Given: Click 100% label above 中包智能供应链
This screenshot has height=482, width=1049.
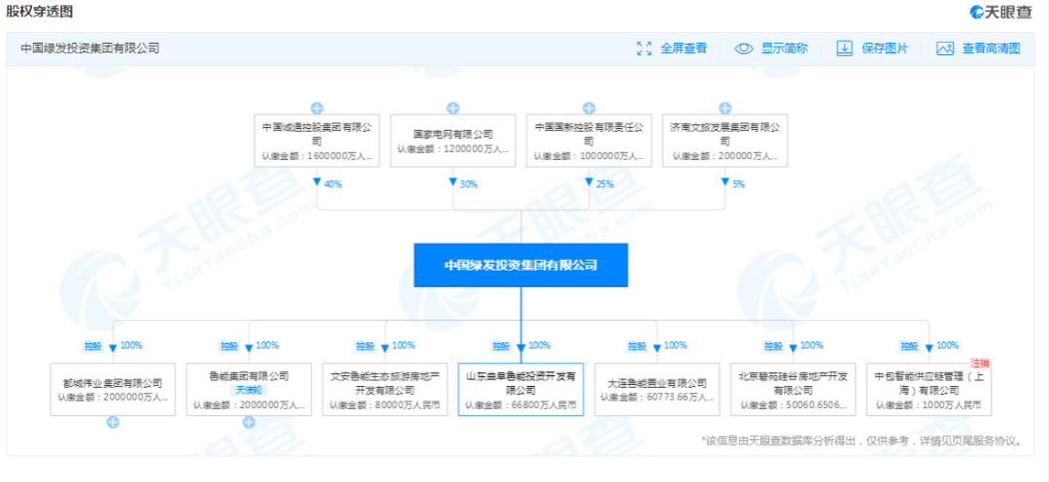Looking at the screenshot, I should [947, 346].
